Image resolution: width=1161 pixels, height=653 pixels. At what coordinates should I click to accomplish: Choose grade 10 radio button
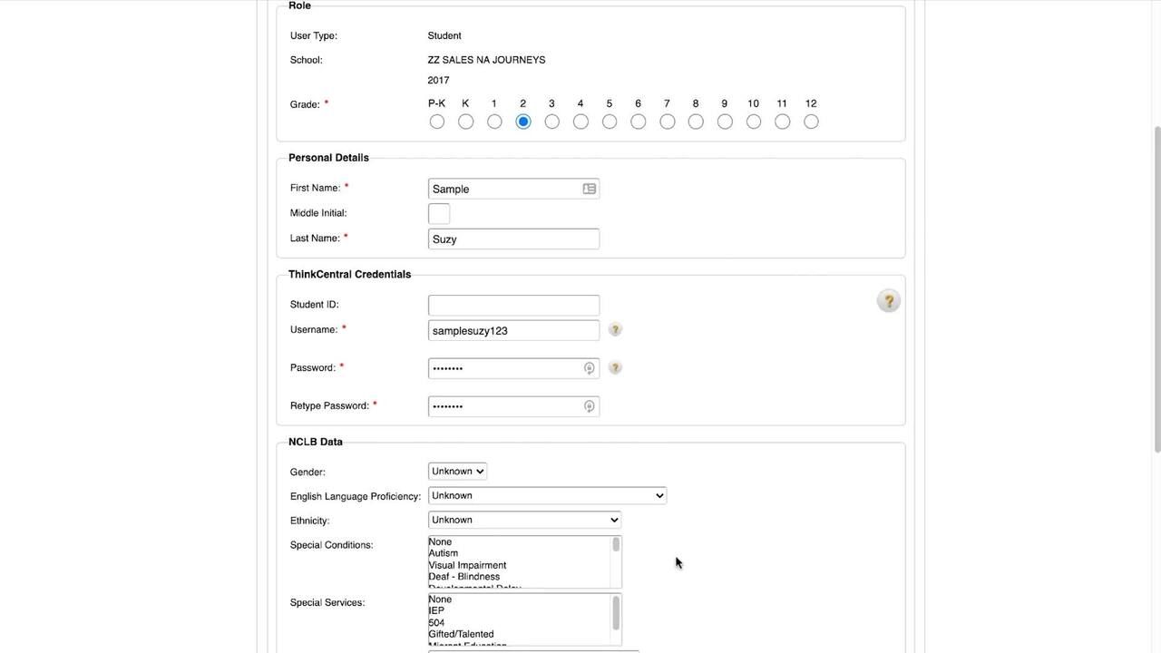pos(754,122)
